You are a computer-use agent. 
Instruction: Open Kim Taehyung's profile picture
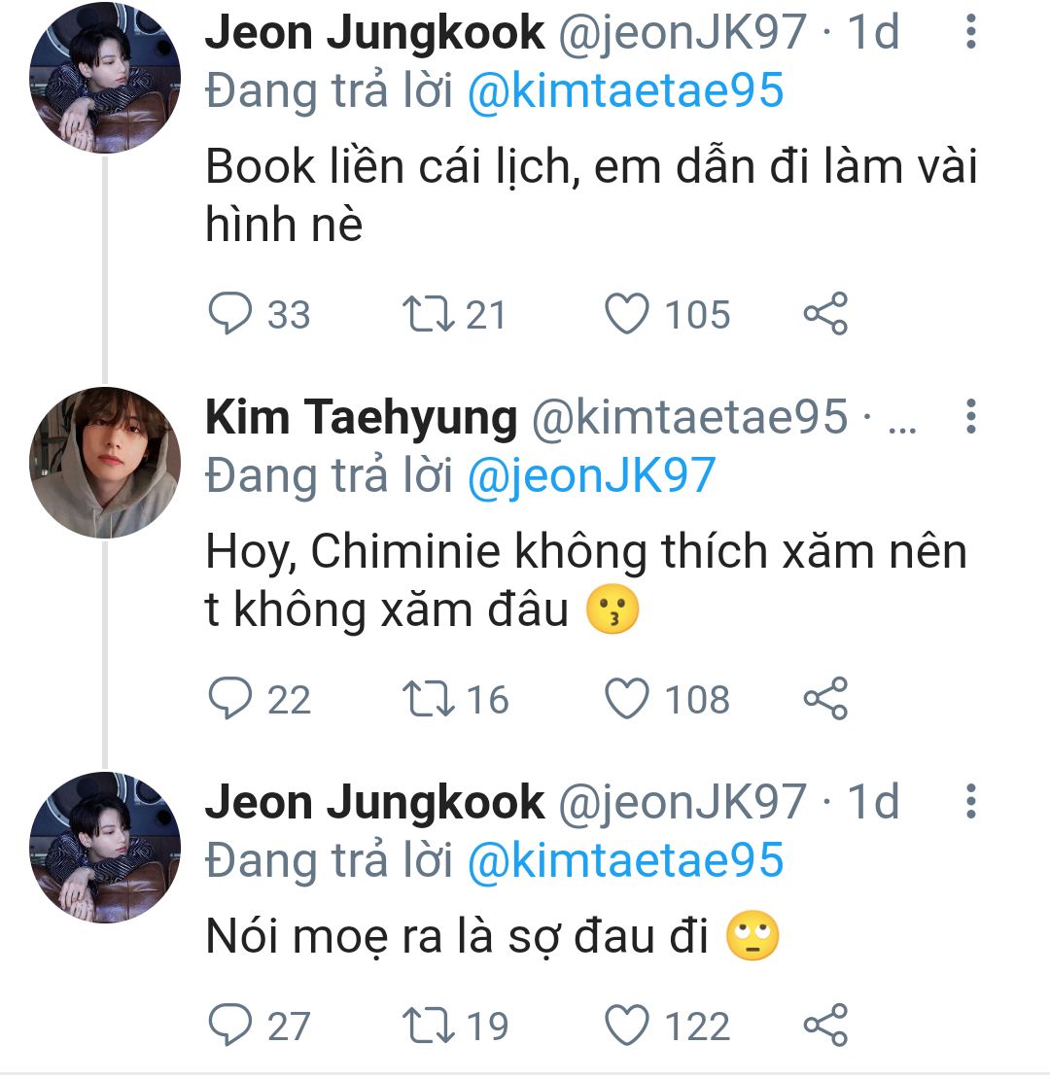(x=104, y=463)
